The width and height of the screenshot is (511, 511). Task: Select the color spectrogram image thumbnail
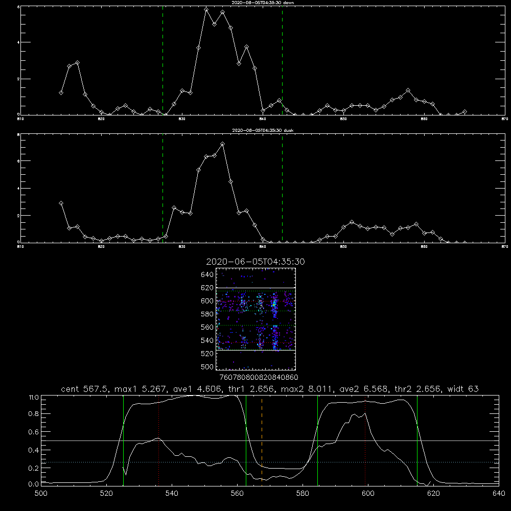pyautogui.click(x=256, y=319)
